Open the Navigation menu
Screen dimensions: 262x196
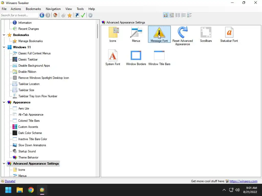(x=53, y=9)
